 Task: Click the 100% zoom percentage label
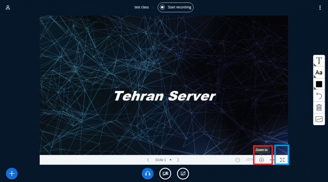tap(249, 160)
